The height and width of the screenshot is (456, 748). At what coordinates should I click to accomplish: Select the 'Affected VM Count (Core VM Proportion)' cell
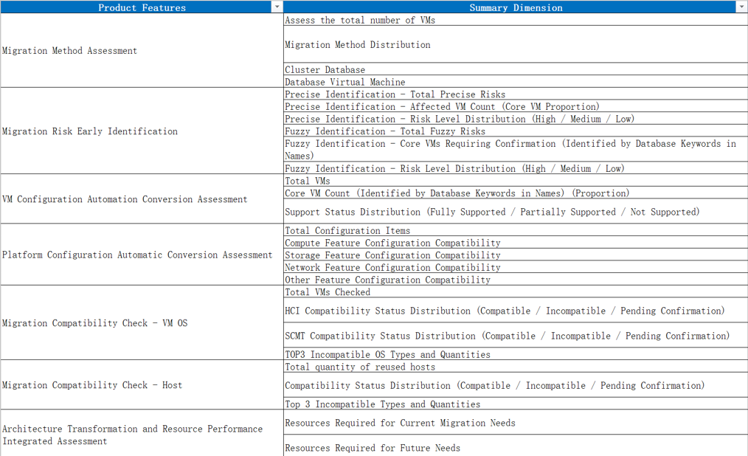(516, 106)
